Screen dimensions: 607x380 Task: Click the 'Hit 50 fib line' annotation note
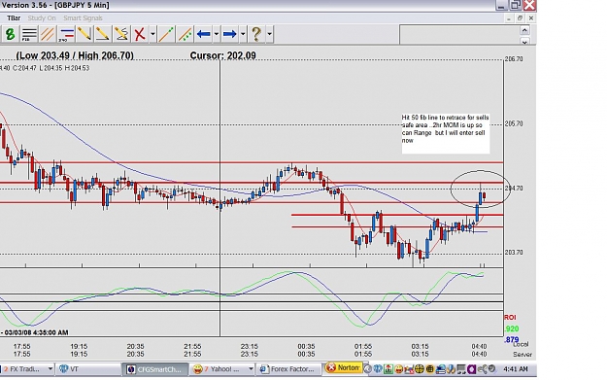coord(446,133)
